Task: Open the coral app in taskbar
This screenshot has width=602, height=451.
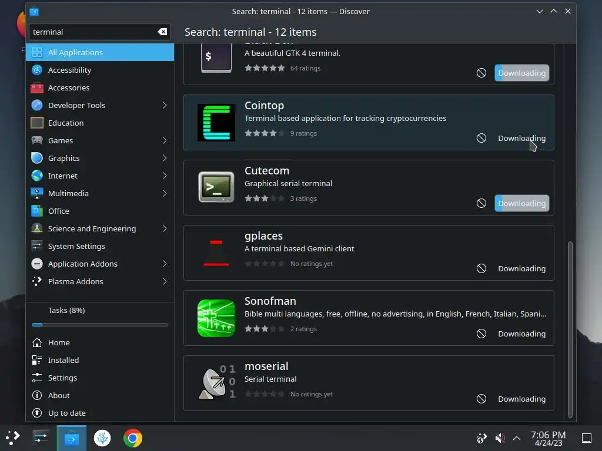Action: click(x=102, y=437)
